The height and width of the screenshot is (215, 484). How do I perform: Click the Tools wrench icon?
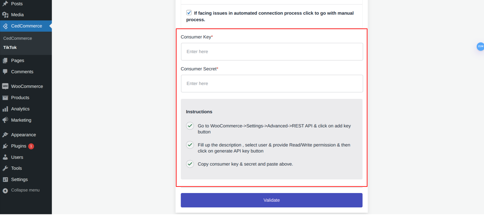[x=5, y=168]
